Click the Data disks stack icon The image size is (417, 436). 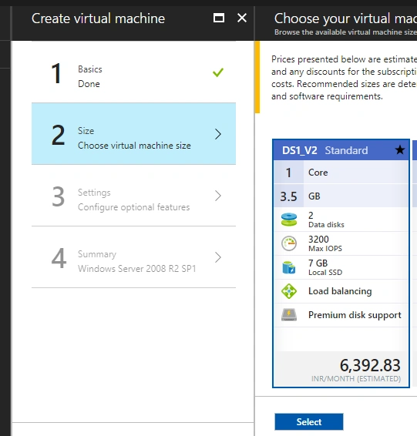tap(289, 220)
